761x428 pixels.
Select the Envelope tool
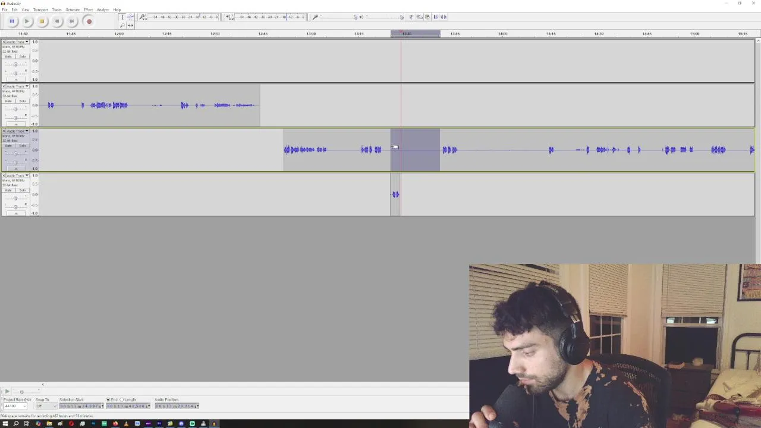point(130,17)
